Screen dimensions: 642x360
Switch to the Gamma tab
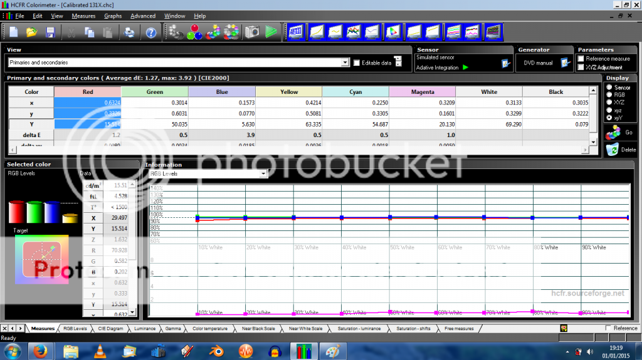tap(172, 328)
